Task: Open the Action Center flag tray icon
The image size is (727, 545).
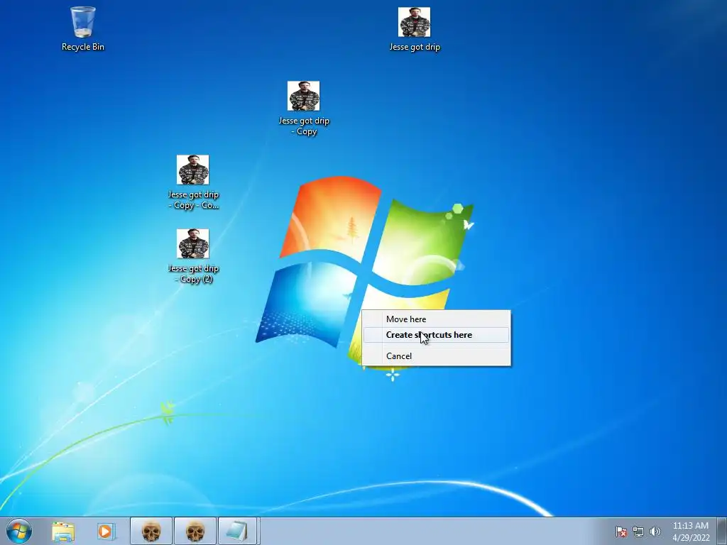Action: tap(621, 532)
